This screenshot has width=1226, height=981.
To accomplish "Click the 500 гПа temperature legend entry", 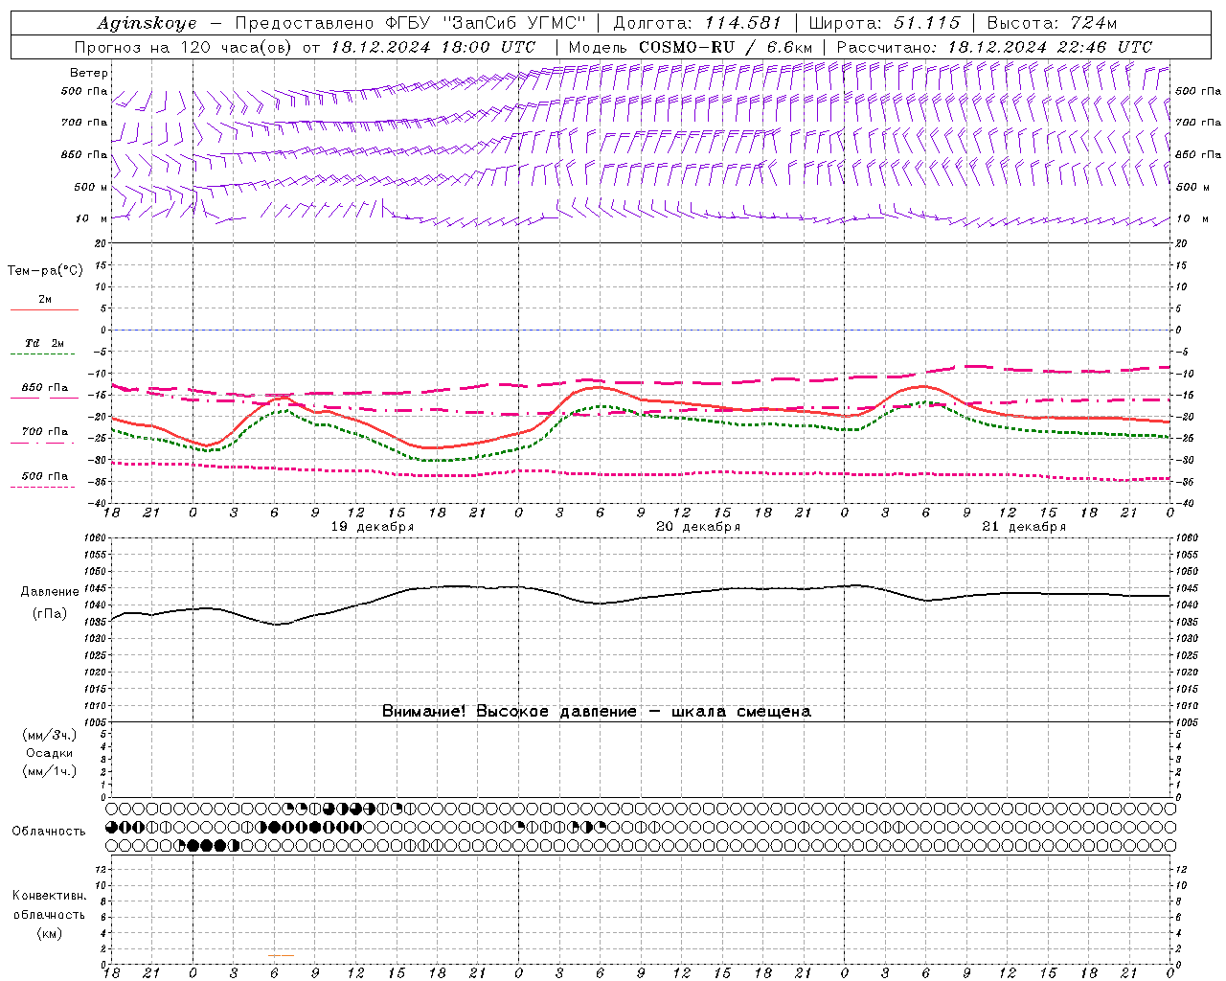I will (45, 476).
